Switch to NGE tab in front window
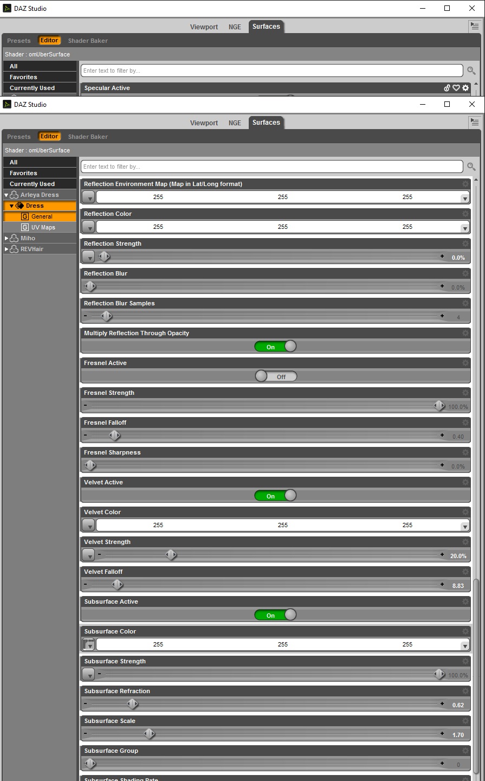The height and width of the screenshot is (781, 485). (235, 123)
